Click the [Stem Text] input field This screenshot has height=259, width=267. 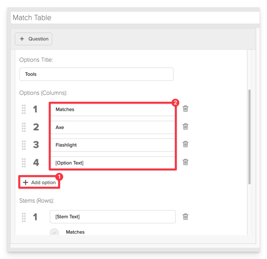click(x=113, y=217)
